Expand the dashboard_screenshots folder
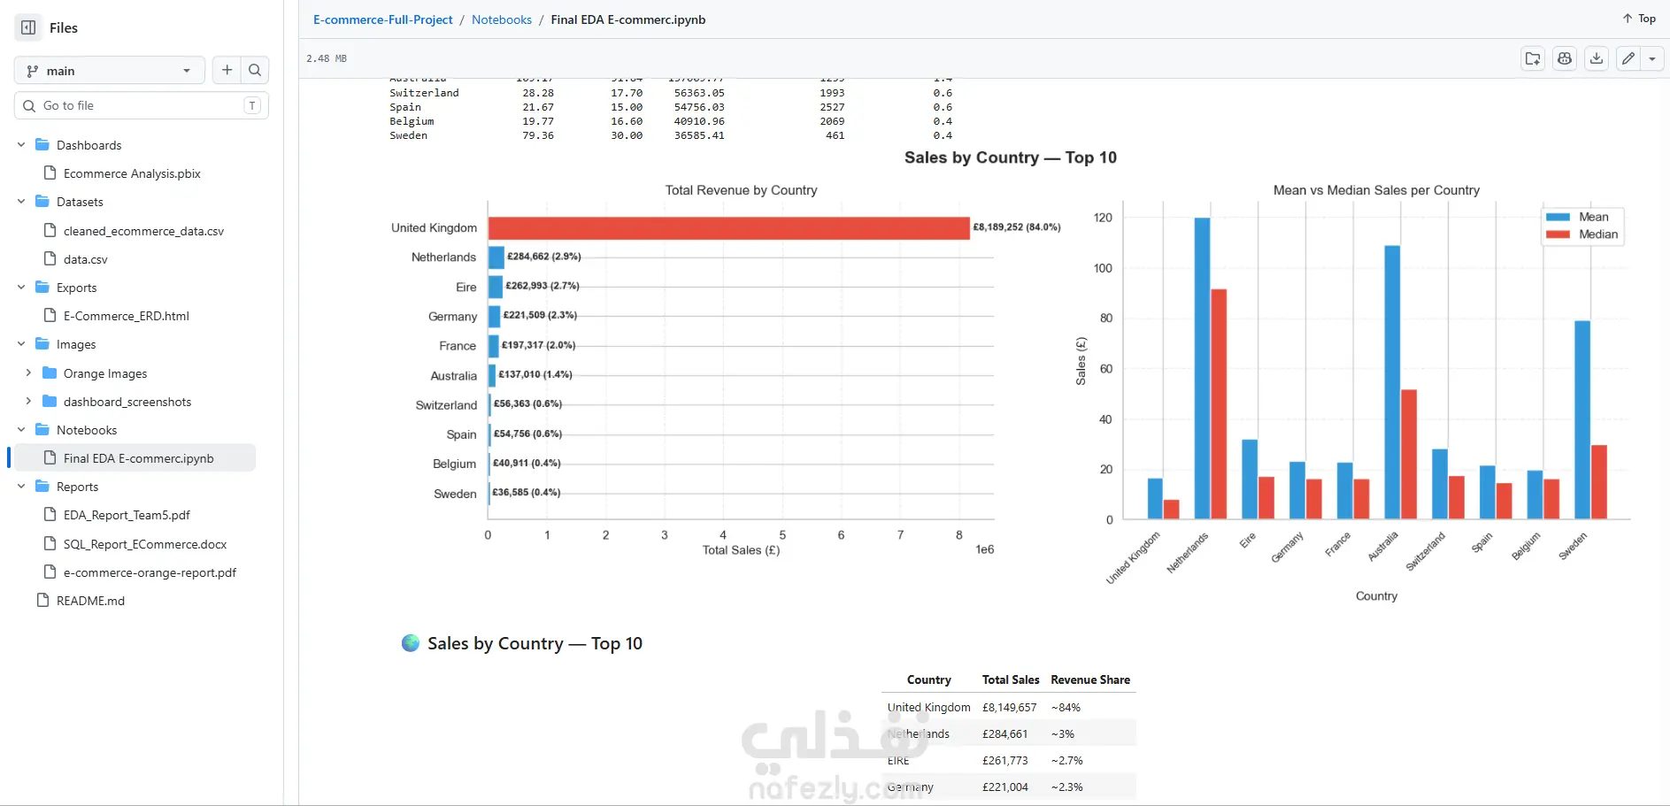1670x806 pixels. tap(28, 401)
